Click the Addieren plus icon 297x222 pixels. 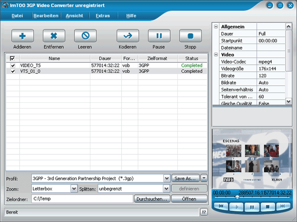pyautogui.click(x=22, y=36)
